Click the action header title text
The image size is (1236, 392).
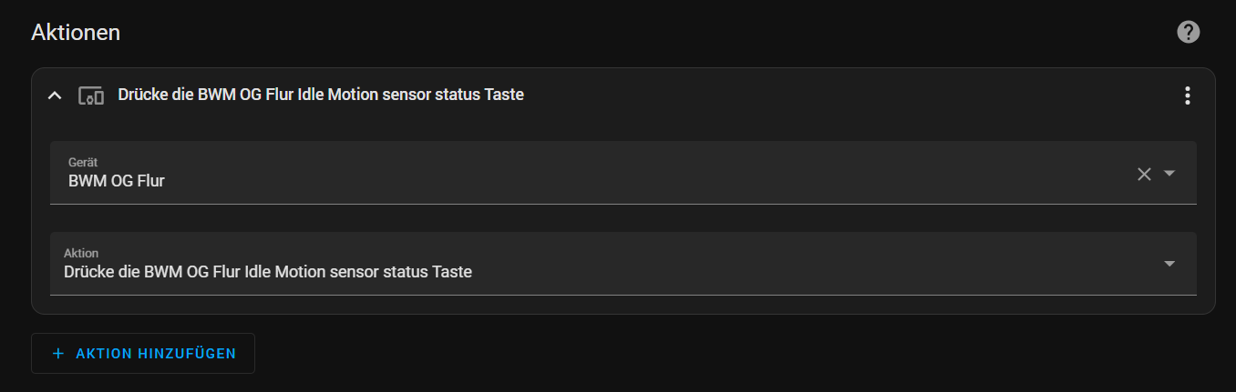321,95
